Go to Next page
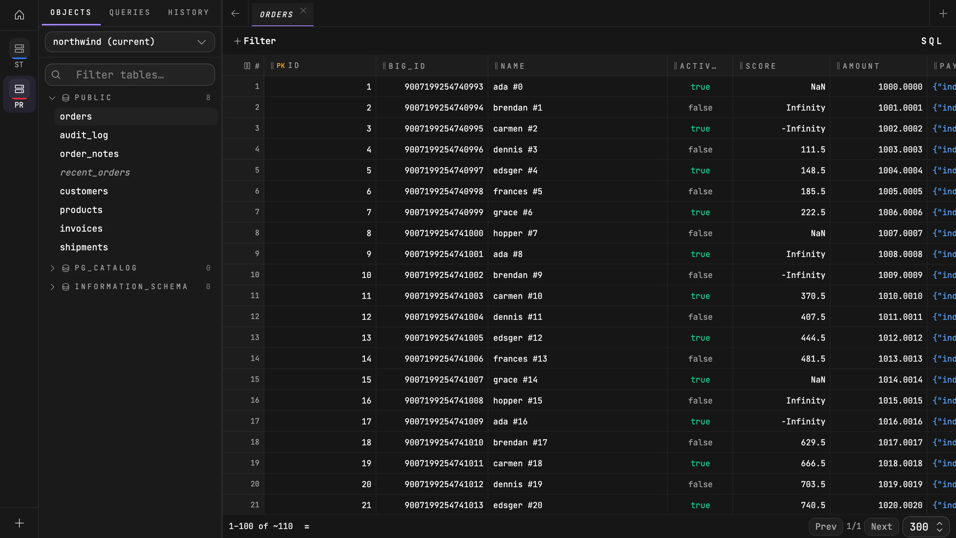 point(881,527)
